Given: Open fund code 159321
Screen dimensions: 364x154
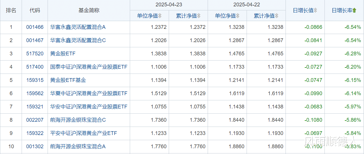Looking at the screenshot, I should pos(35,107).
